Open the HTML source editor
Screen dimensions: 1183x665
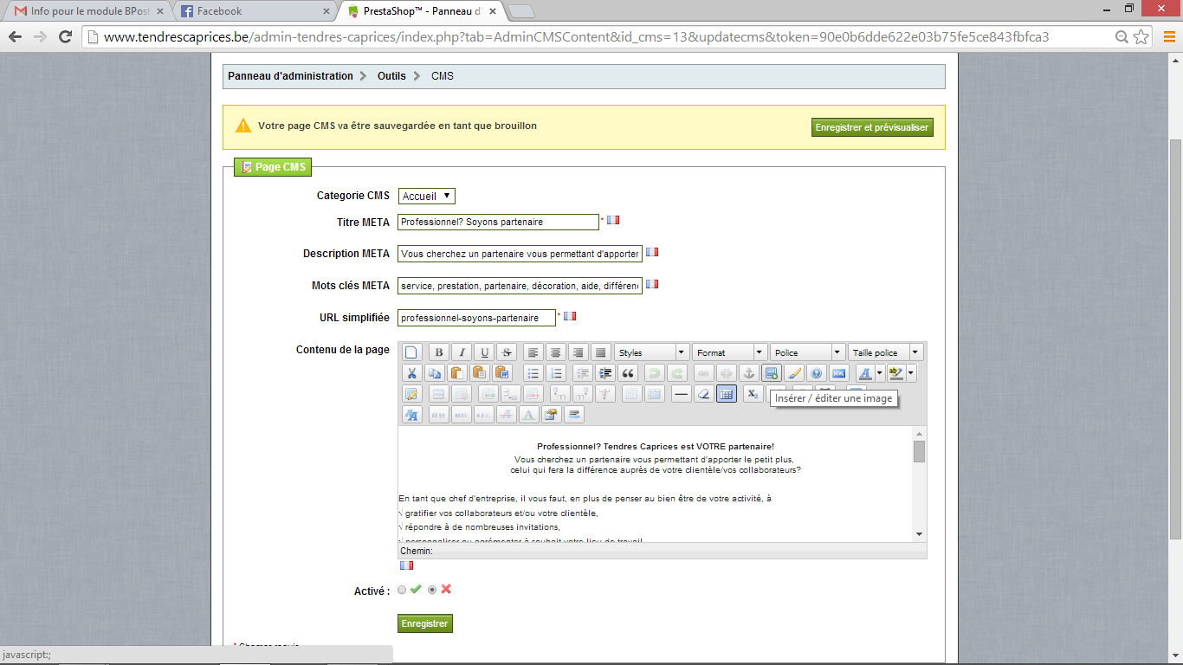839,373
